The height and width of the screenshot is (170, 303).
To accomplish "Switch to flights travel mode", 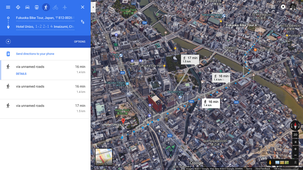I will tap(64, 7).
